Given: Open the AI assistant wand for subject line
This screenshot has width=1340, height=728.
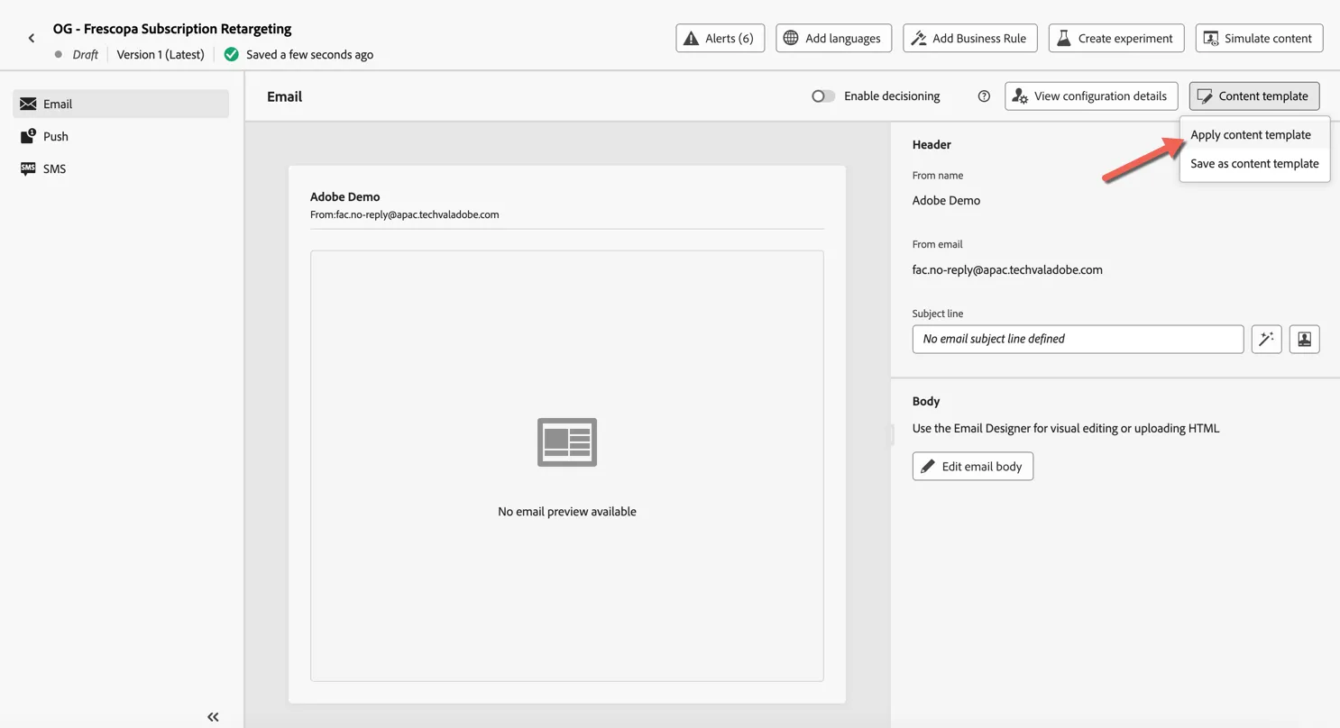Looking at the screenshot, I should [1266, 339].
